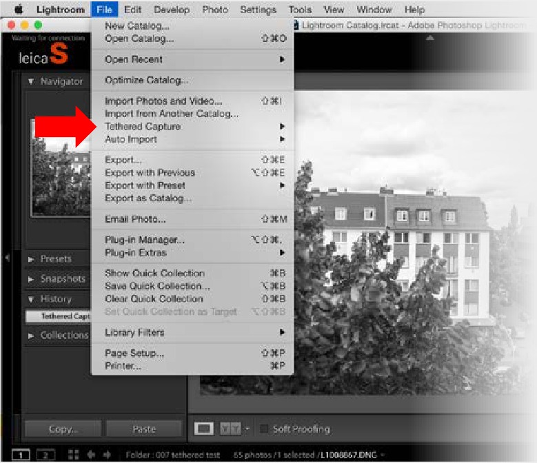The image size is (537, 463).
Task: Select Before/After Y|Y view icon
Action: tap(230, 429)
